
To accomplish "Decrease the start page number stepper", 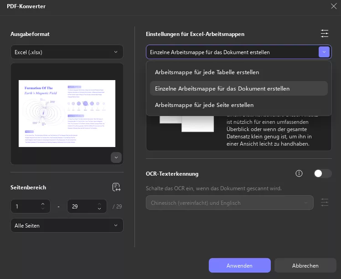I will click(x=43, y=208).
